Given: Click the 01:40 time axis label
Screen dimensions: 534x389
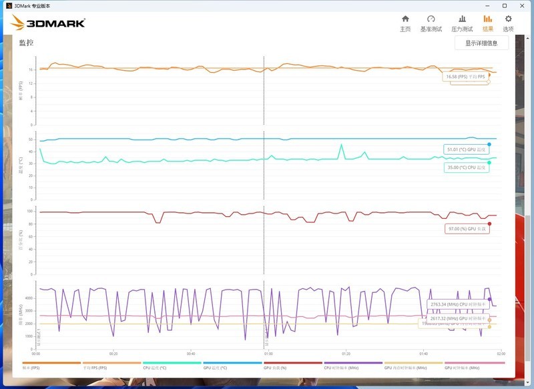Looking at the screenshot, I should pos(423,354).
